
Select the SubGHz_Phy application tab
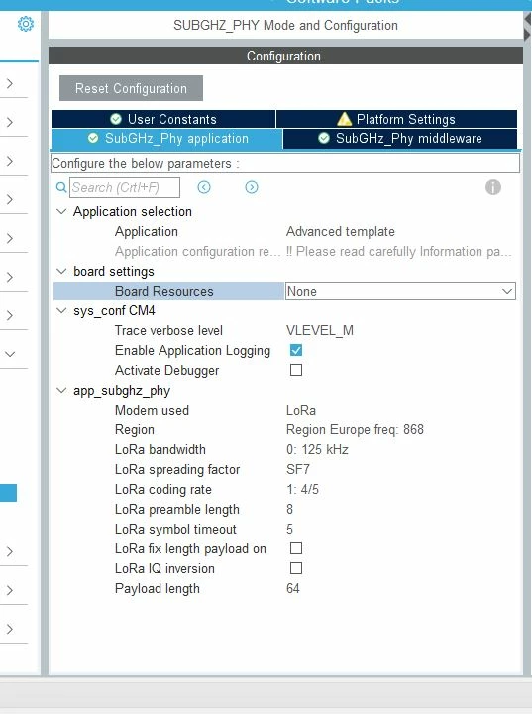(166, 139)
